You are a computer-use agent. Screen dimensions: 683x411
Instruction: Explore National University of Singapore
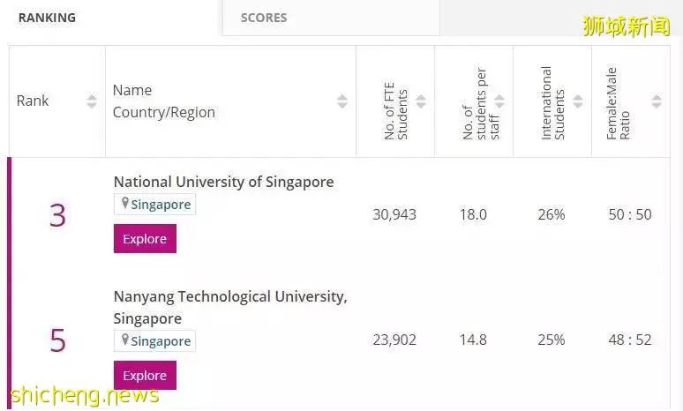145,239
